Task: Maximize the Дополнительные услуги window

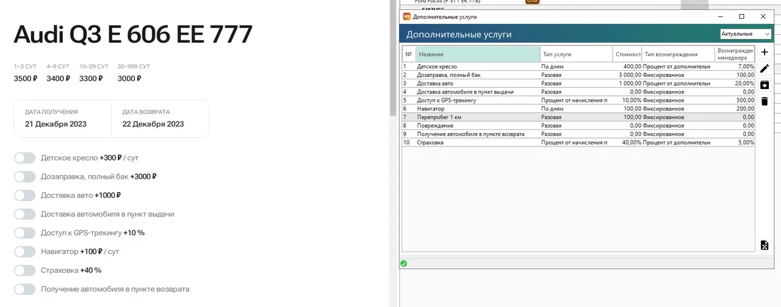Action: coord(741,16)
